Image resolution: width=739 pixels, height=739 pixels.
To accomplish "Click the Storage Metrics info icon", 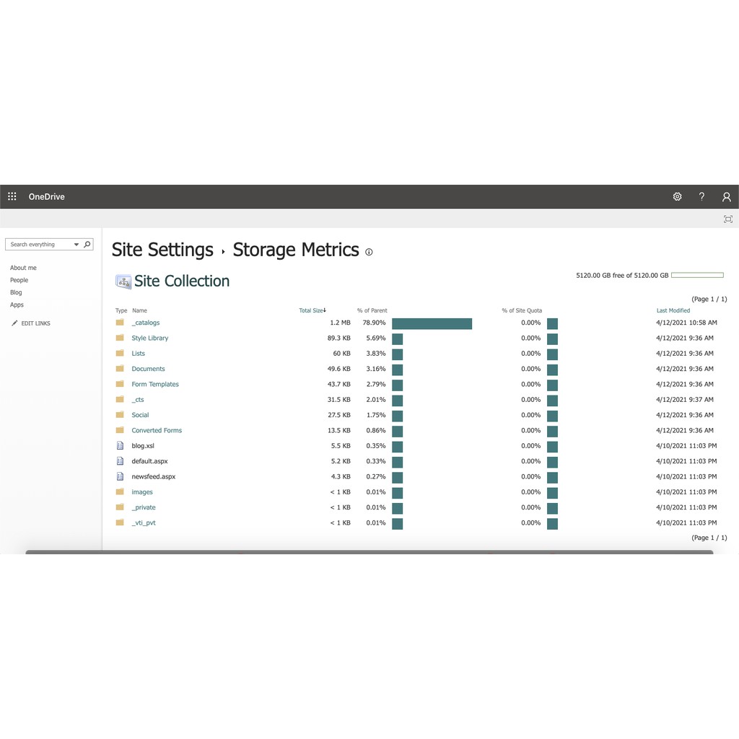I will click(369, 252).
